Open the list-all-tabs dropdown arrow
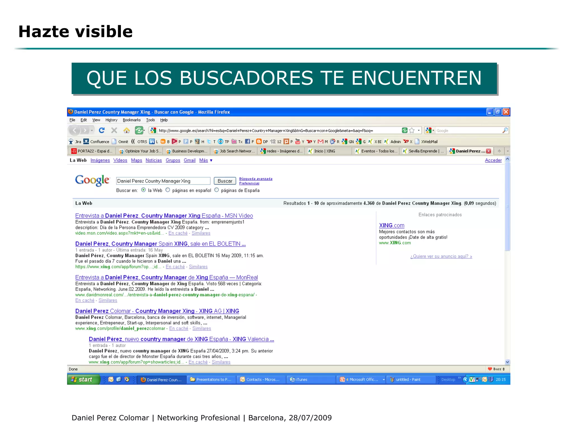The width and height of the screenshot is (573, 430). tap(508, 151)
